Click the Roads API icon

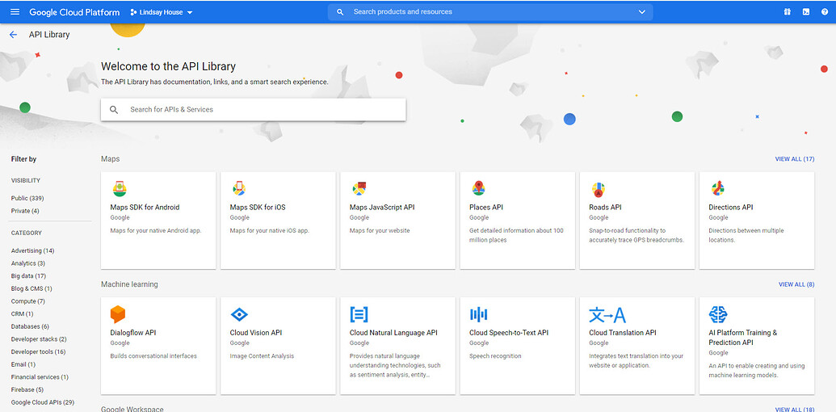coord(598,189)
